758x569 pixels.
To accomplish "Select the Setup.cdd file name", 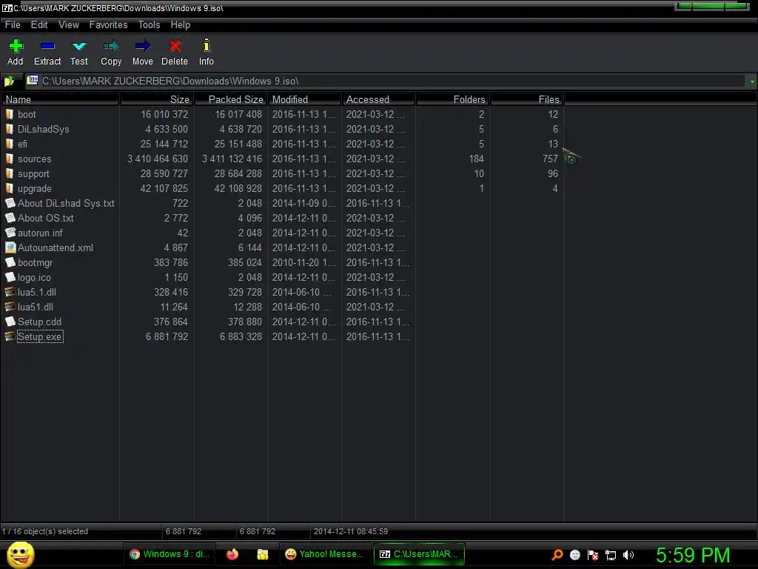I will pos(40,322).
